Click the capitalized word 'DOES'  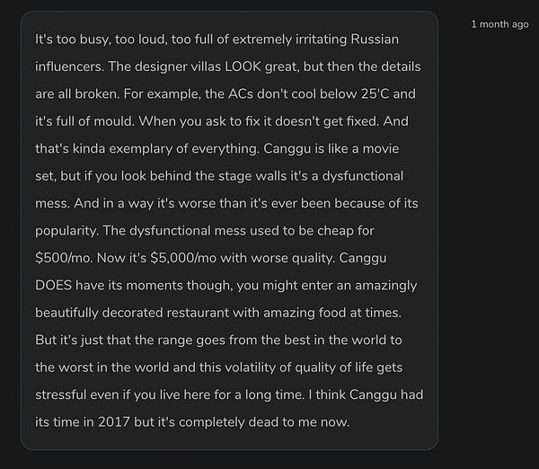tap(53, 286)
